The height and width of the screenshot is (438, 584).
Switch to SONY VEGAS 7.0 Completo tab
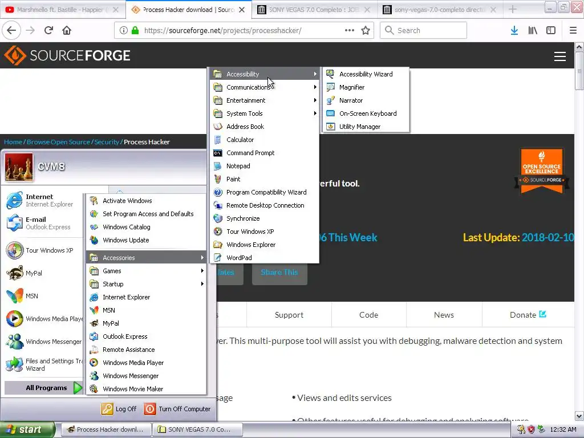(314, 10)
